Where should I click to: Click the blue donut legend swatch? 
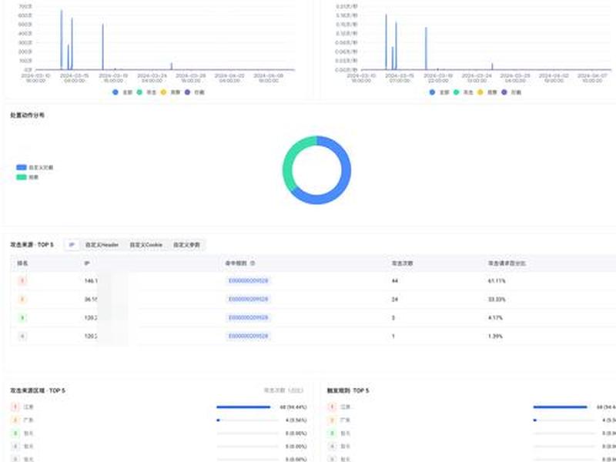click(22, 167)
